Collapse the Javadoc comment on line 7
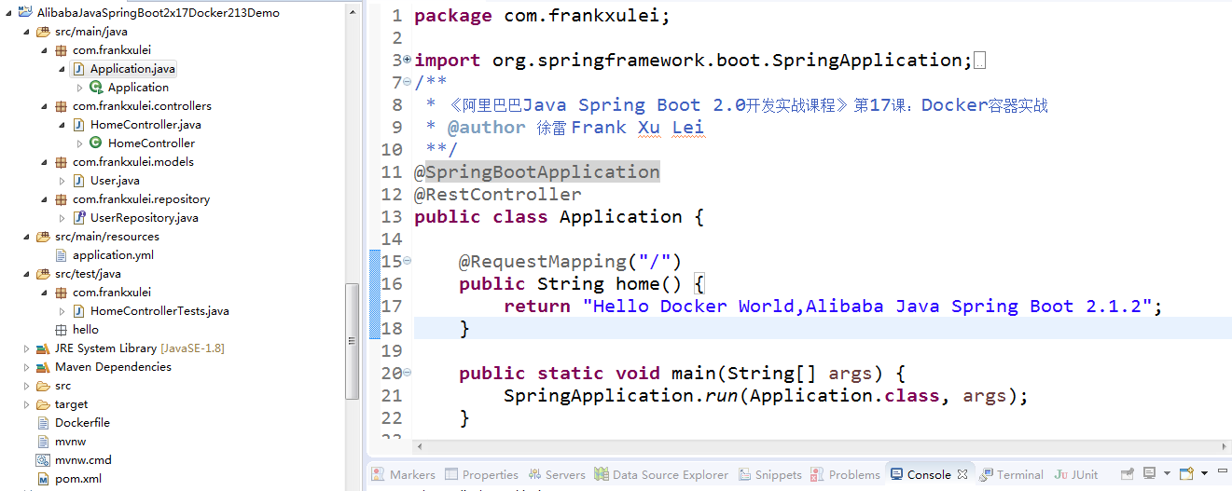This screenshot has width=1232, height=491. point(407,82)
